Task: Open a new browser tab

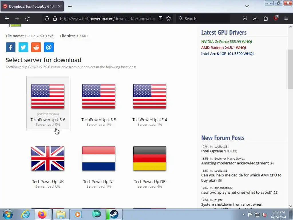Action: (x=70, y=7)
